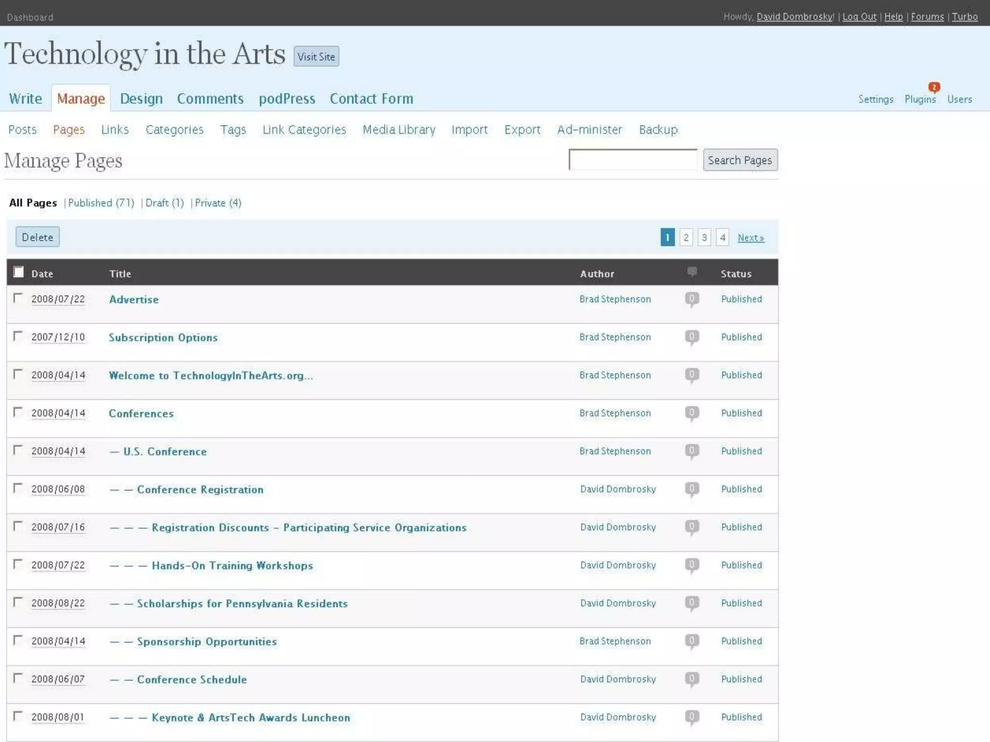This screenshot has width=990, height=742.
Task: Check the Keynote & ArtsTech Awards Luncheon checkbox
Action: [18, 716]
